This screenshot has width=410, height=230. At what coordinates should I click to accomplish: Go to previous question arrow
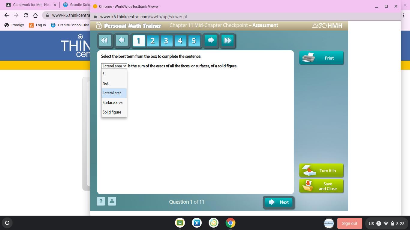click(122, 40)
